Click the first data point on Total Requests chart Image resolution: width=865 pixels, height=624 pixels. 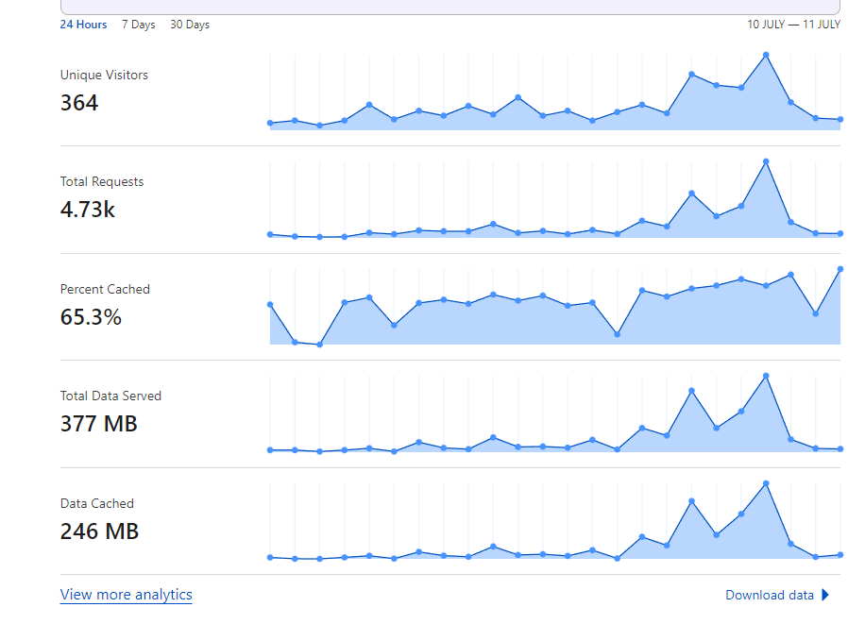(270, 234)
